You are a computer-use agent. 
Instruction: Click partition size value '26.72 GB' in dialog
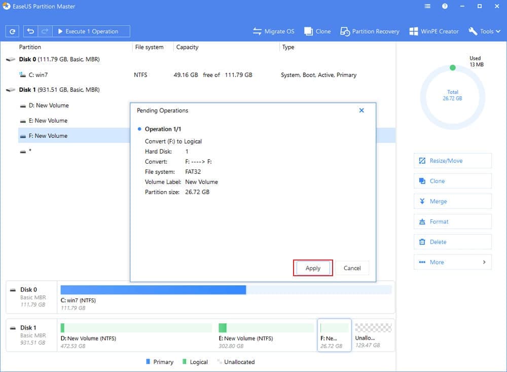pos(197,192)
